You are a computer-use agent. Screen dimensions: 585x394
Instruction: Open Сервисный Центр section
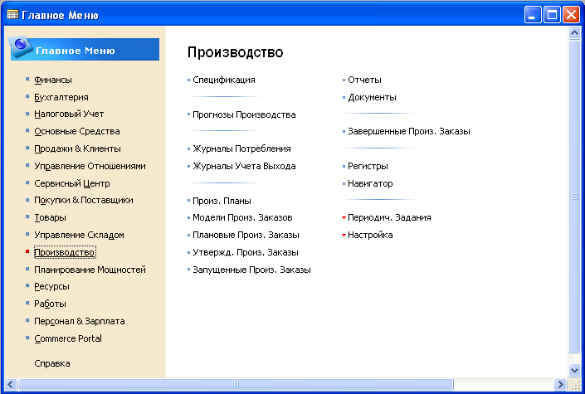(72, 183)
